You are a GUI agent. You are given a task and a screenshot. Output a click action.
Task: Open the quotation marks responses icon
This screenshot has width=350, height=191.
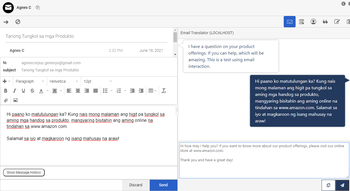325,22
